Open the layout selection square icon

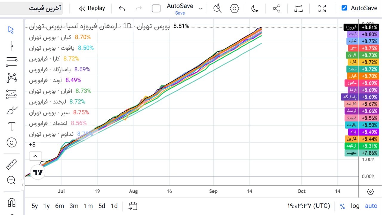(x=156, y=8)
